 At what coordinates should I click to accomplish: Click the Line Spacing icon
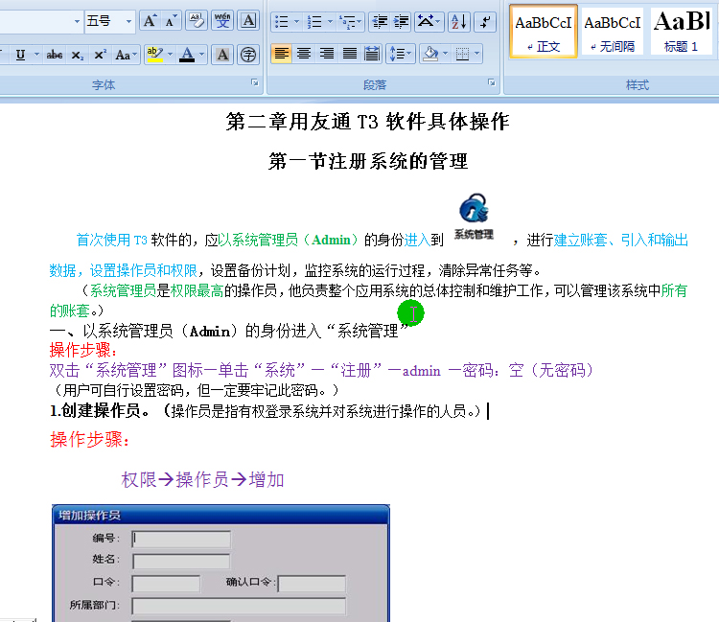(401, 54)
